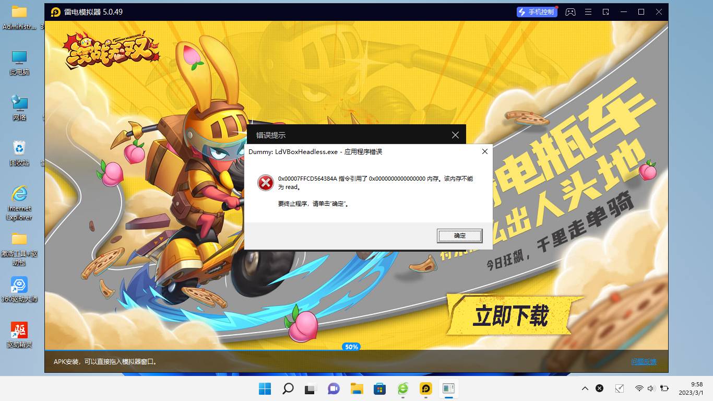
Task: Close the 错误提示 dark title bar window
Action: coord(455,135)
